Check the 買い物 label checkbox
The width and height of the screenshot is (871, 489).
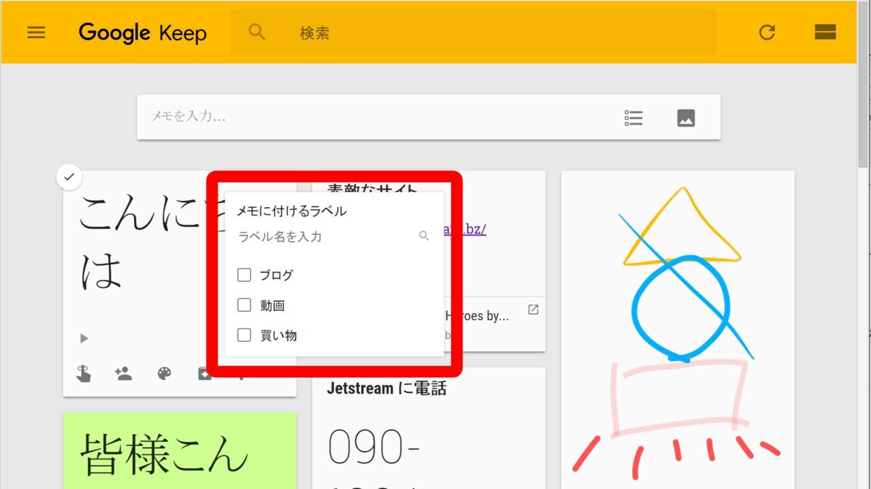(x=244, y=335)
